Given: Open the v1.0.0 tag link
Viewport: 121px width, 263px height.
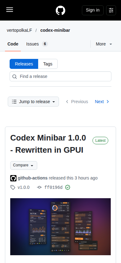Looking at the screenshot, I should click(20, 187).
